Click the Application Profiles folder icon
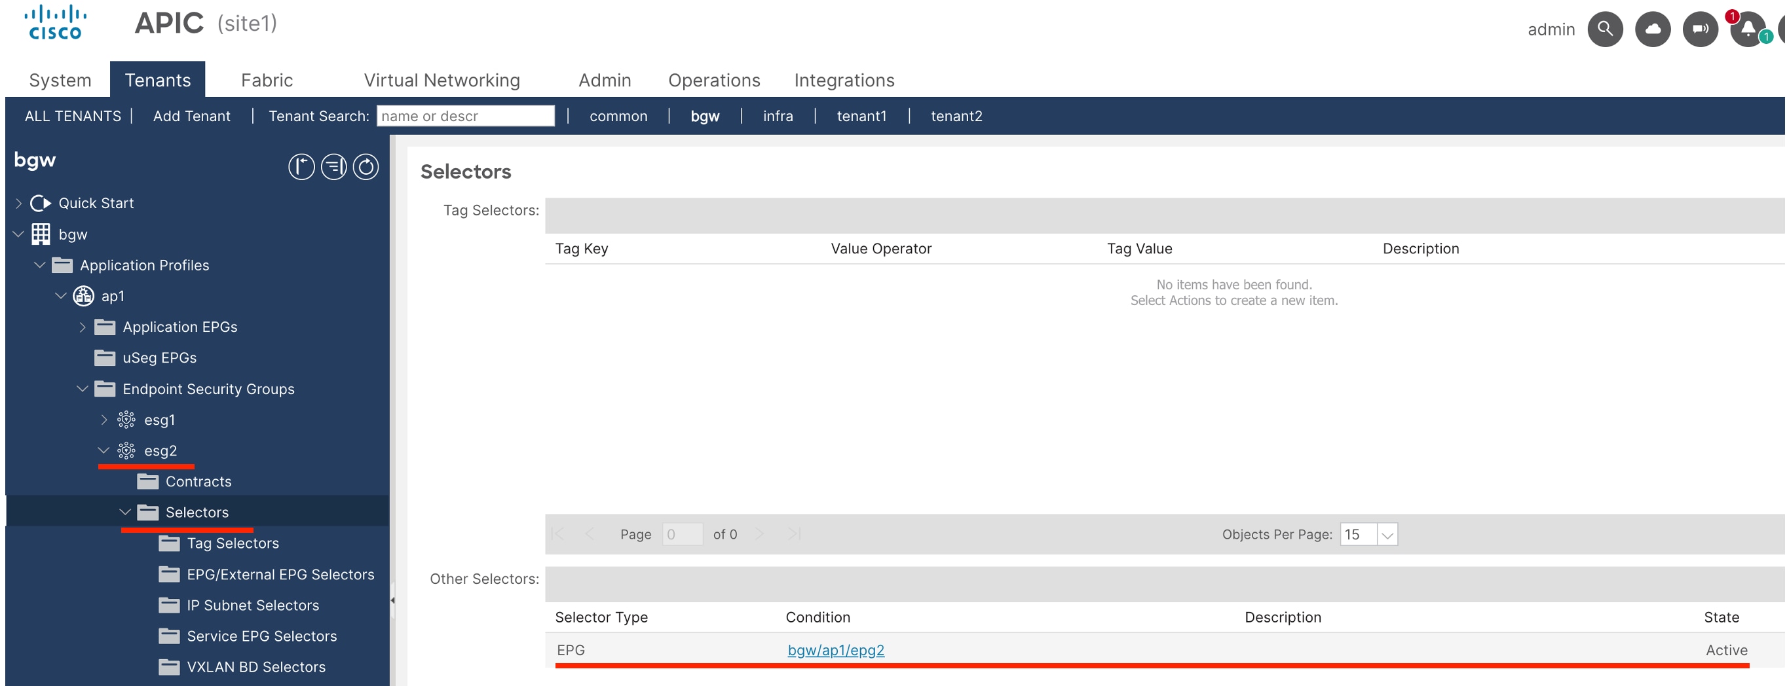1787x686 pixels. pyautogui.click(x=62, y=264)
